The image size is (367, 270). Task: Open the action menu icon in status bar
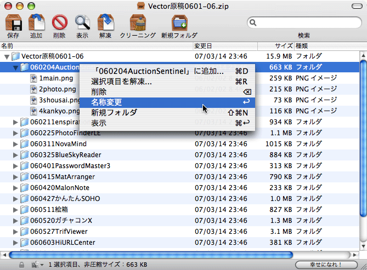(37, 265)
